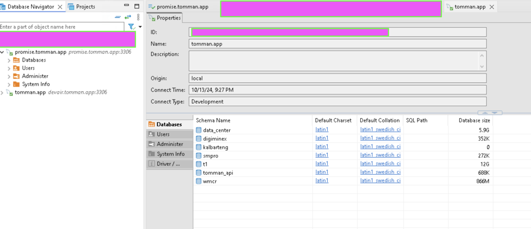
Task: Toggle Link with Editor arrows icon
Action: click(128, 17)
